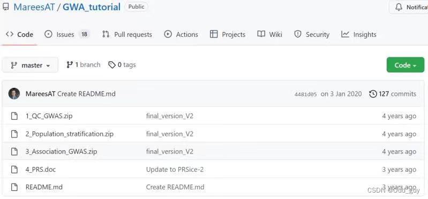Open the Pull requests tab
Image resolution: width=428 pixels, height=199 pixels.
[x=127, y=34]
